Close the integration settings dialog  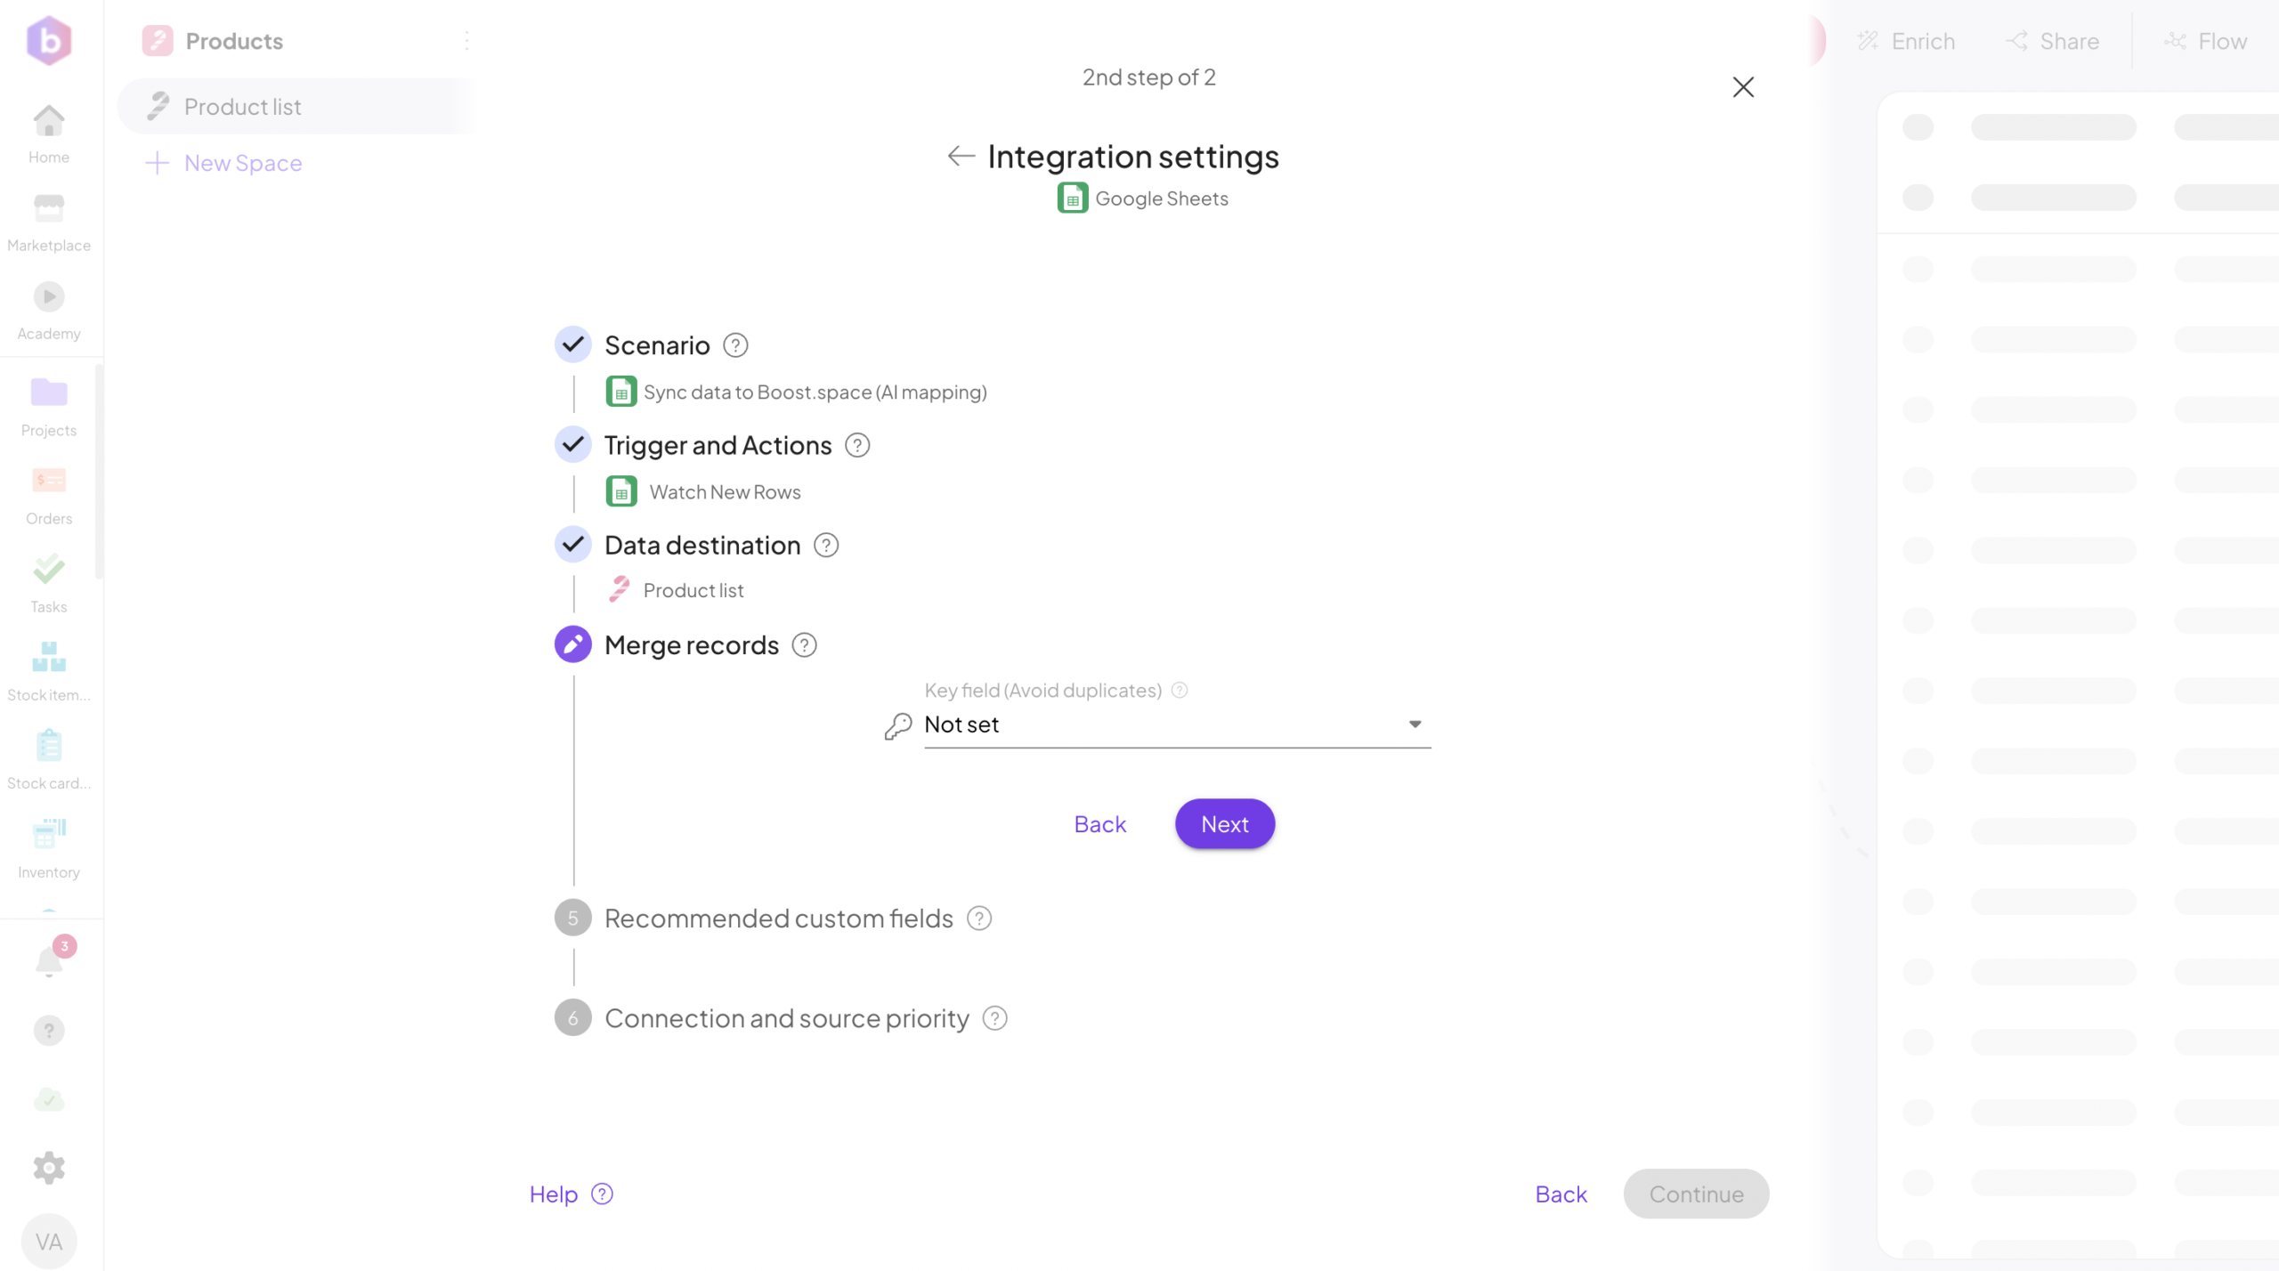click(1743, 87)
